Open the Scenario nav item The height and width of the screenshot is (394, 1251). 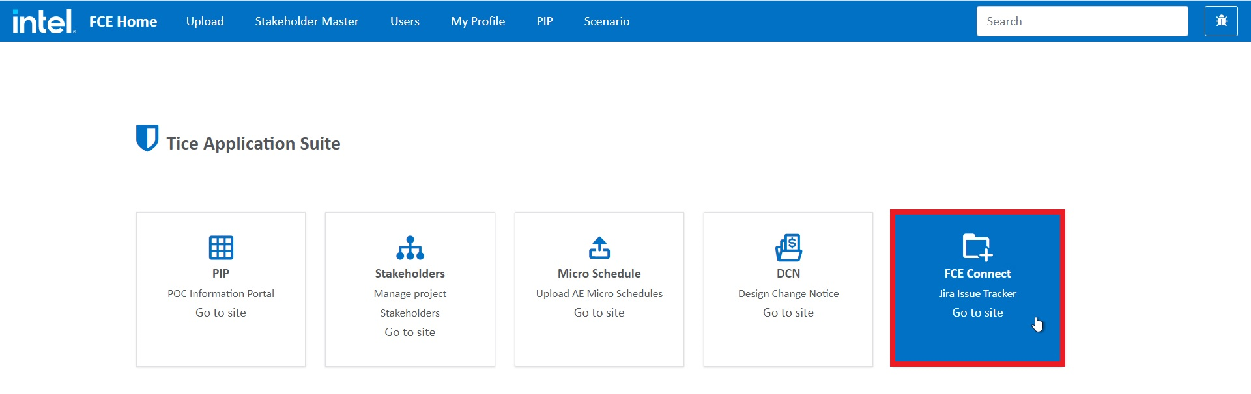(607, 21)
